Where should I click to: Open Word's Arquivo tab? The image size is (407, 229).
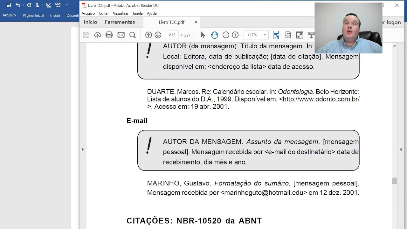coord(9,15)
